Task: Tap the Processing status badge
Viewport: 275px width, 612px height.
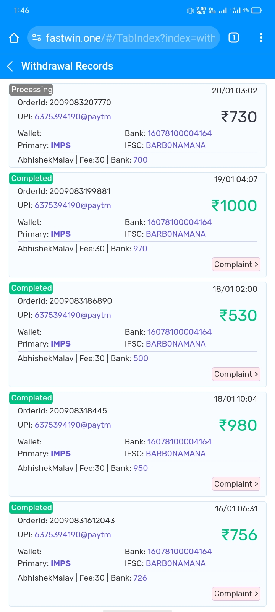Action: point(31,90)
